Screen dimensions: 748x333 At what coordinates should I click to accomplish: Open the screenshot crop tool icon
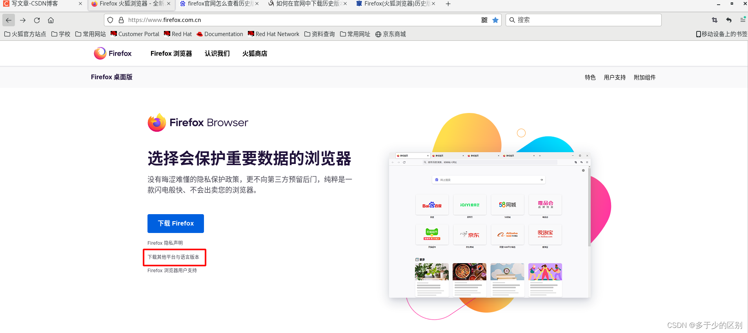(715, 20)
